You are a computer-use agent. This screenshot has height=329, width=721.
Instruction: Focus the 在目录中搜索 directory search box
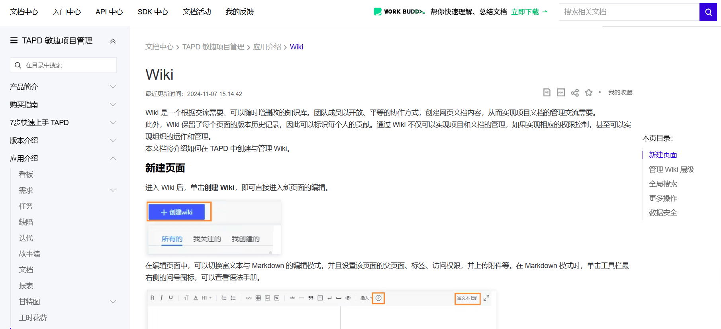(x=63, y=65)
